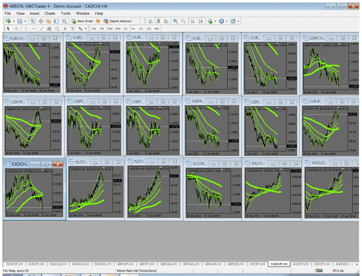Screen dimensions: 362x276
Task: Switch to the AUDJPY,H4 bottom tab
Action: tap(300, 264)
